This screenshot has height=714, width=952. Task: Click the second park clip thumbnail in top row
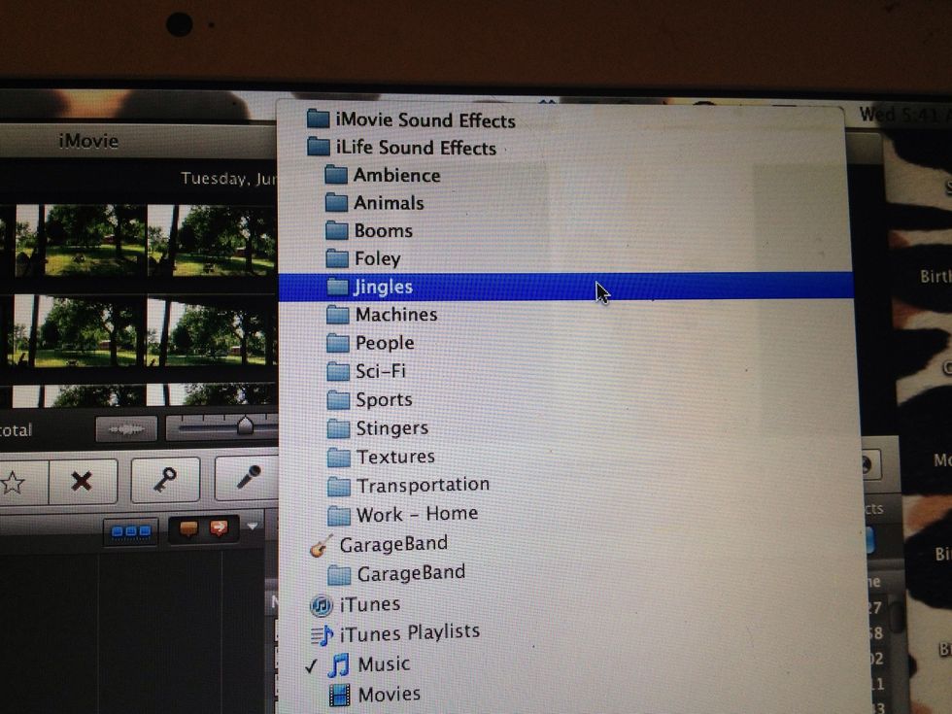tap(213, 241)
